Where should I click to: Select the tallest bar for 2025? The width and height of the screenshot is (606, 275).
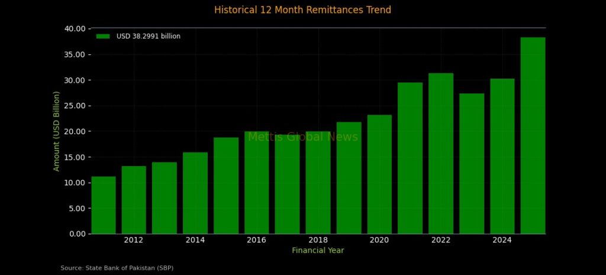[x=533, y=135]
